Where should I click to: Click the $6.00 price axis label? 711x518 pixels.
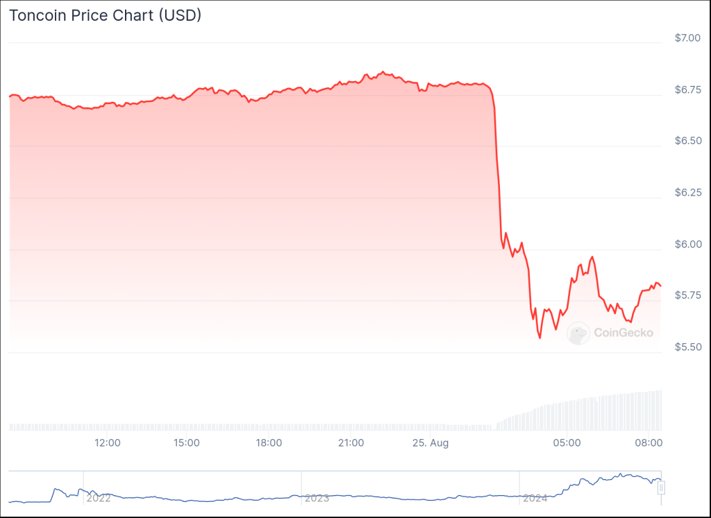pyautogui.click(x=687, y=244)
